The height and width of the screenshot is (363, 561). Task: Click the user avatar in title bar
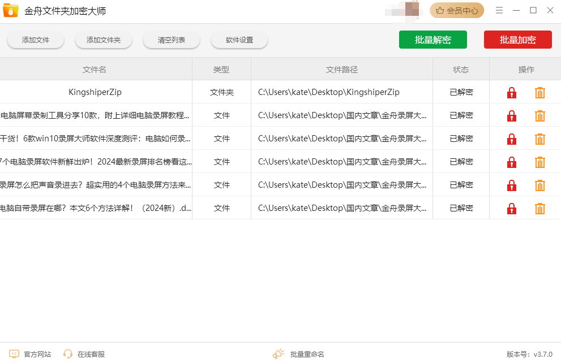click(x=412, y=9)
